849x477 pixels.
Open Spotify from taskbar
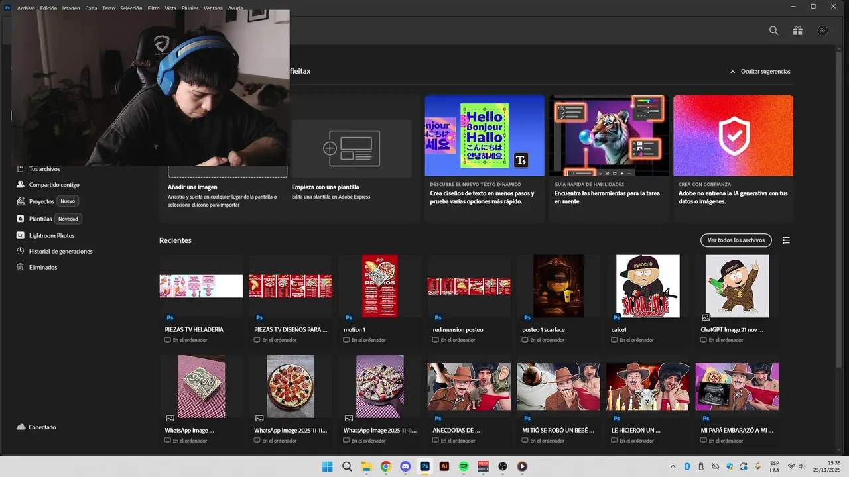click(x=464, y=466)
